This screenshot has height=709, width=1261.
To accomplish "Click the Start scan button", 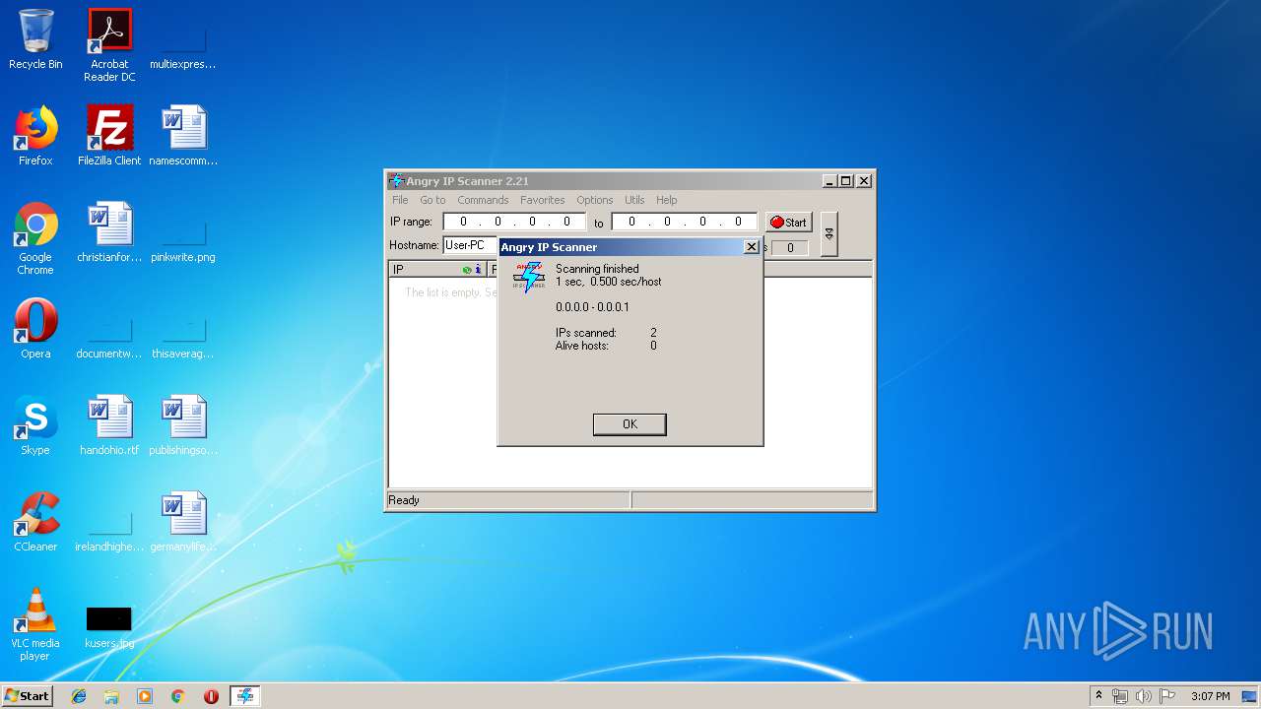I will point(789,223).
